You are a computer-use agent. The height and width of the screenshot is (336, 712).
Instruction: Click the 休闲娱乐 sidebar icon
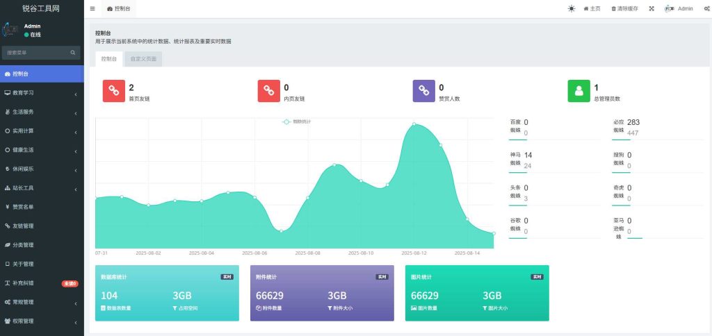click(7, 169)
